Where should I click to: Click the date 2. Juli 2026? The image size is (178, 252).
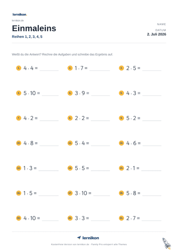click(x=156, y=34)
